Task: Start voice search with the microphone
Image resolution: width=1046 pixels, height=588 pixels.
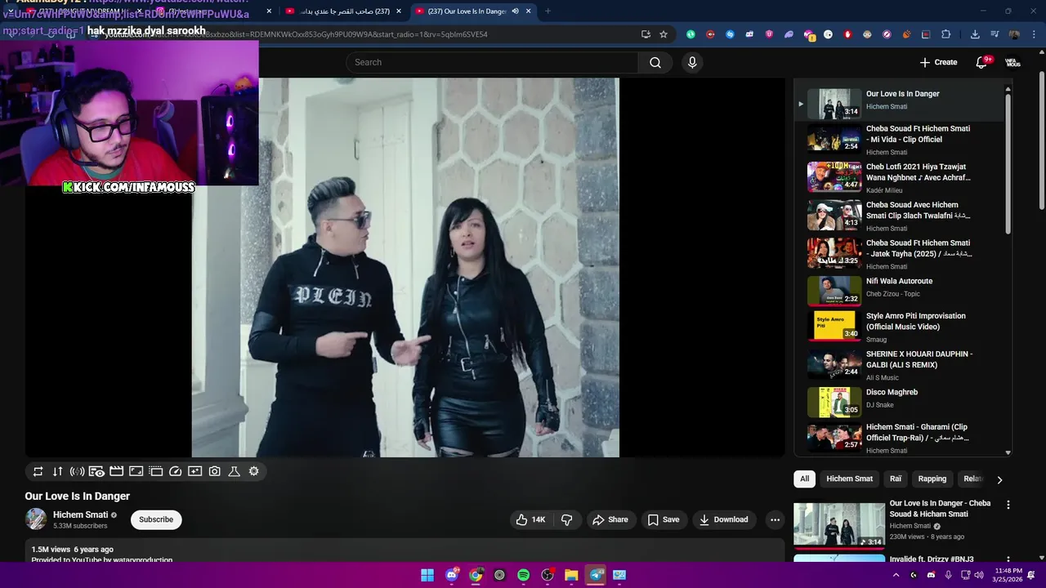Action: click(x=692, y=63)
